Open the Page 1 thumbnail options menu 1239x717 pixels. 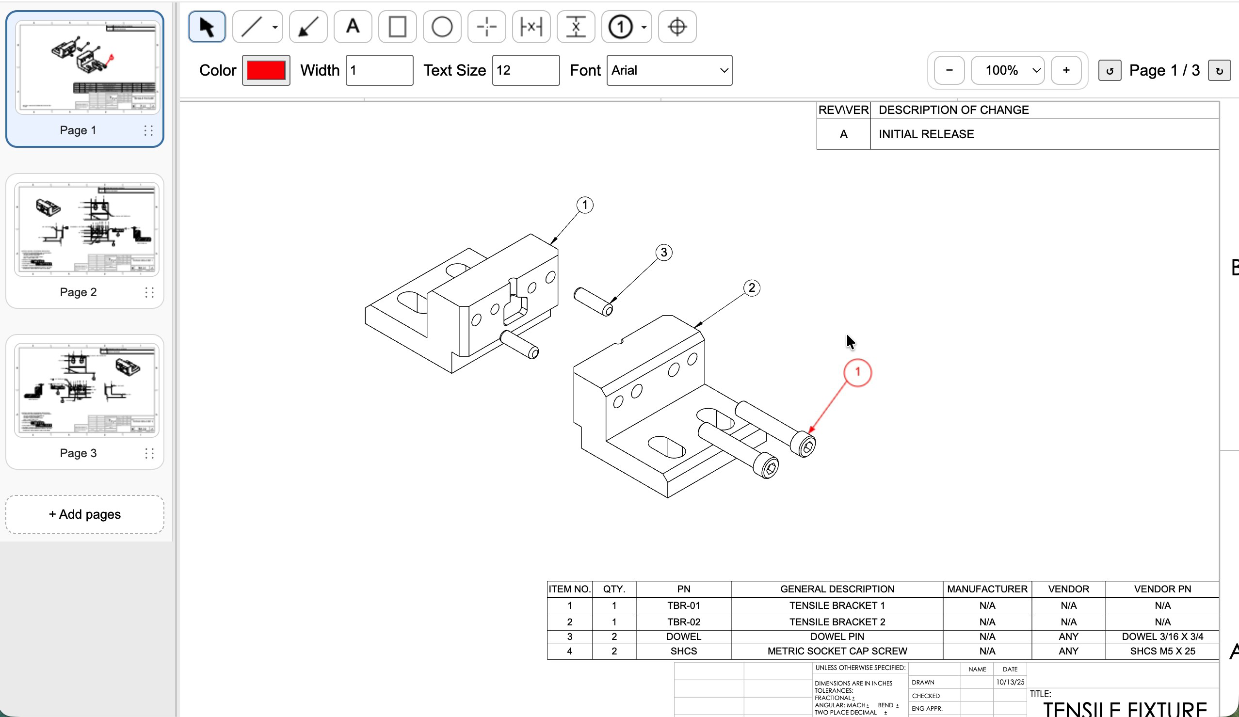tap(149, 131)
